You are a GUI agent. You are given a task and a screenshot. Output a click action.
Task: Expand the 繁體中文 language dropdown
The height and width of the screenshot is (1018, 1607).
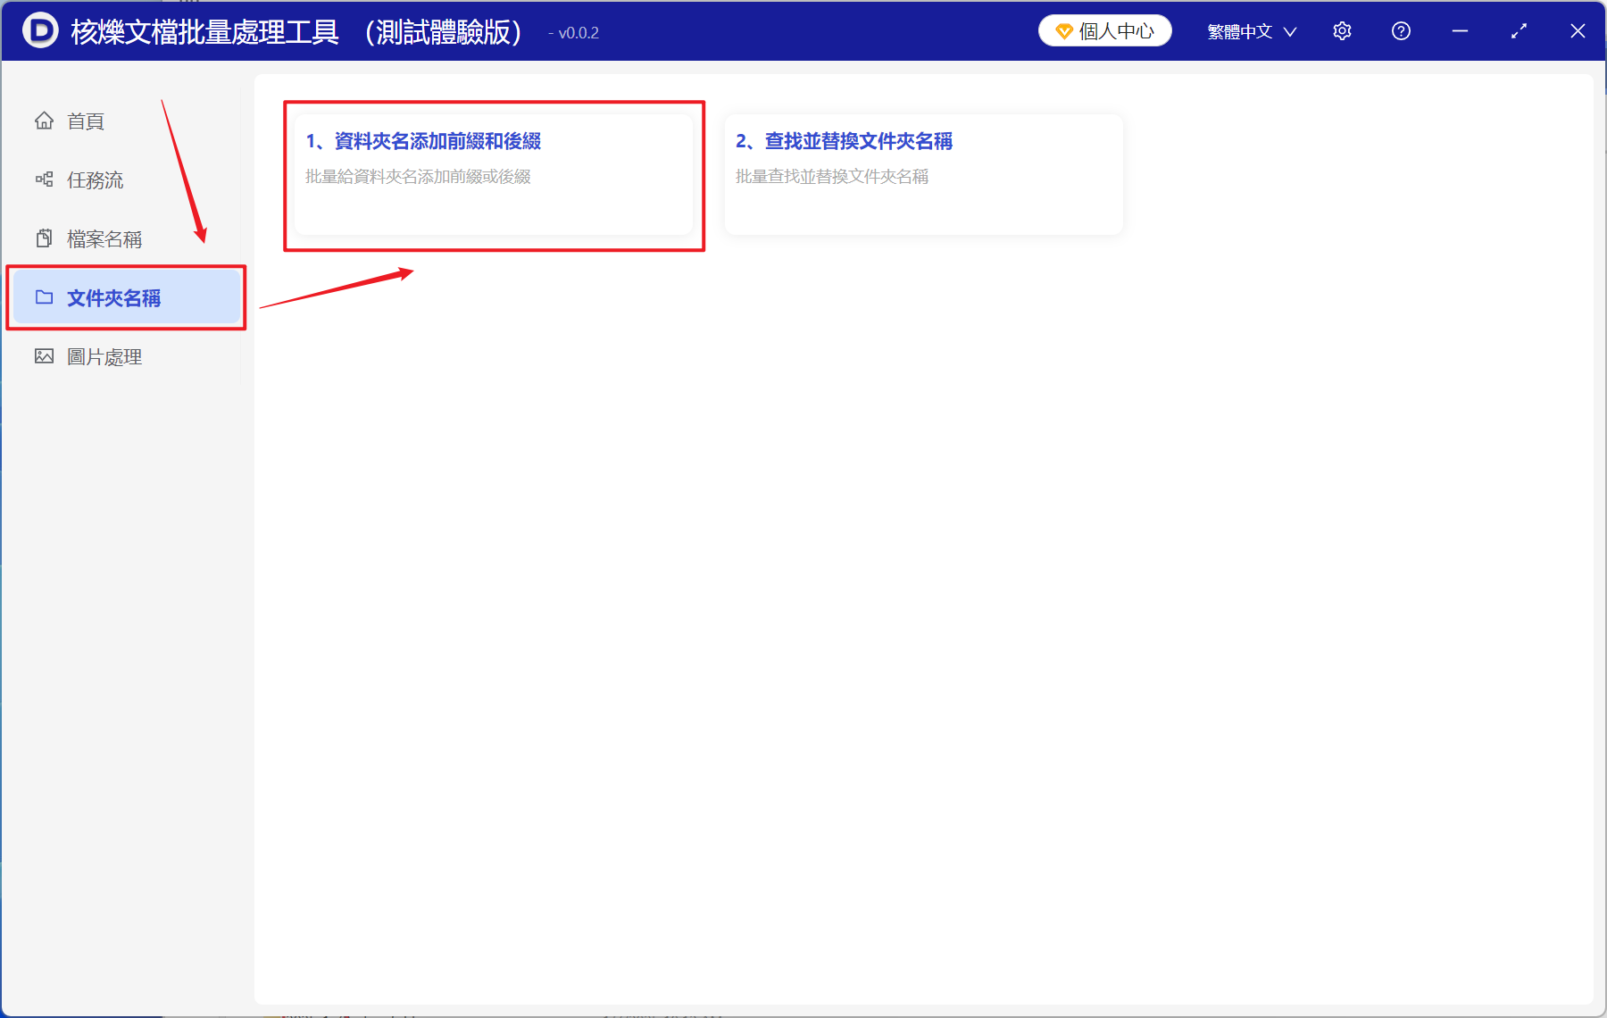coord(1251,31)
